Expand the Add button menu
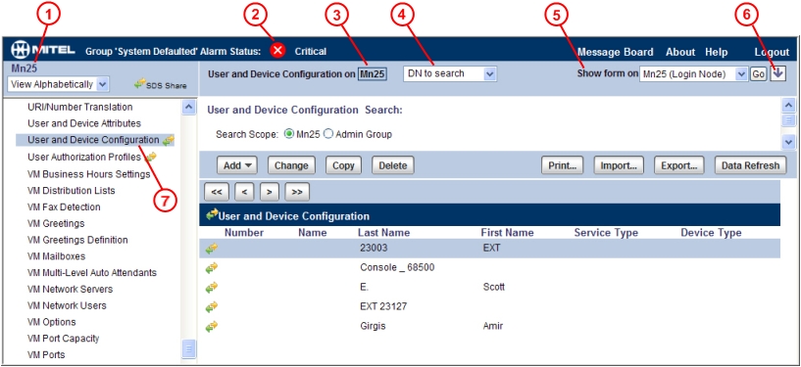 tap(237, 165)
